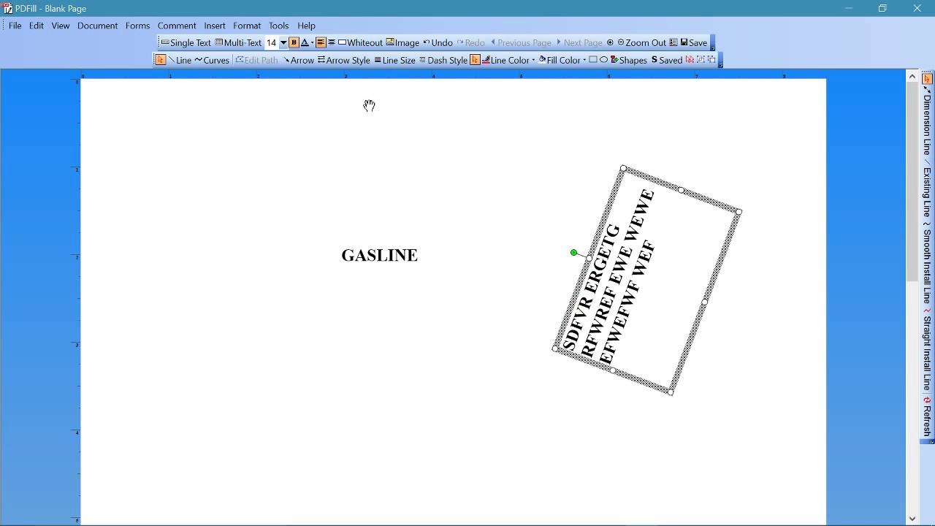Open the font color dropdown arrow
The width and height of the screenshot is (935, 526).
tap(312, 42)
